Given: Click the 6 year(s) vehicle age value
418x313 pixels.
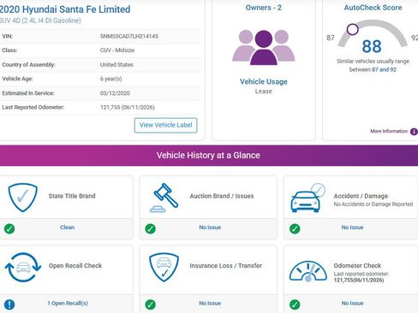Looking at the screenshot, I should 110,79.
